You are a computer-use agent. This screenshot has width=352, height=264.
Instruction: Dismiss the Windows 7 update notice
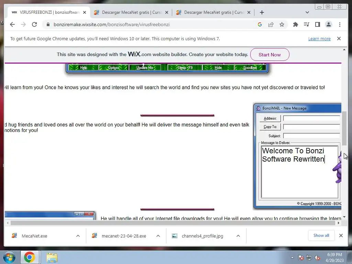pos(339,38)
